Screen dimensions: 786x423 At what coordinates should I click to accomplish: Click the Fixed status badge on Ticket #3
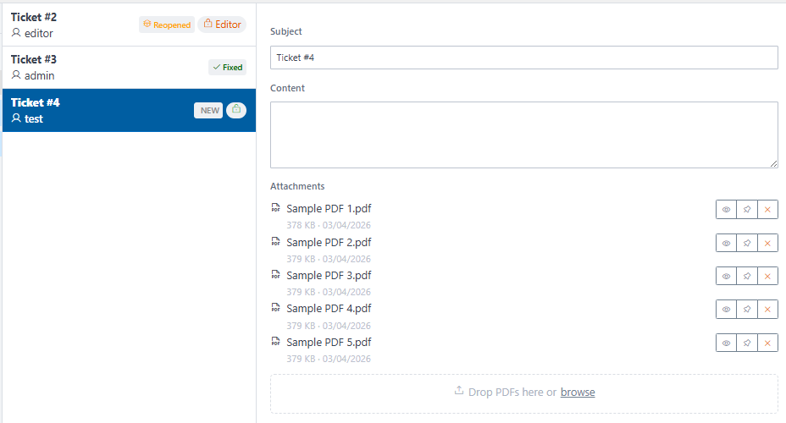[227, 68]
